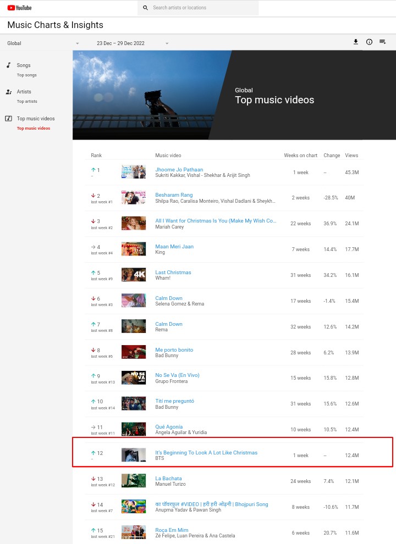The width and height of the screenshot is (396, 544).
Task: Click the 22 weeks cell
Action: 300,224
